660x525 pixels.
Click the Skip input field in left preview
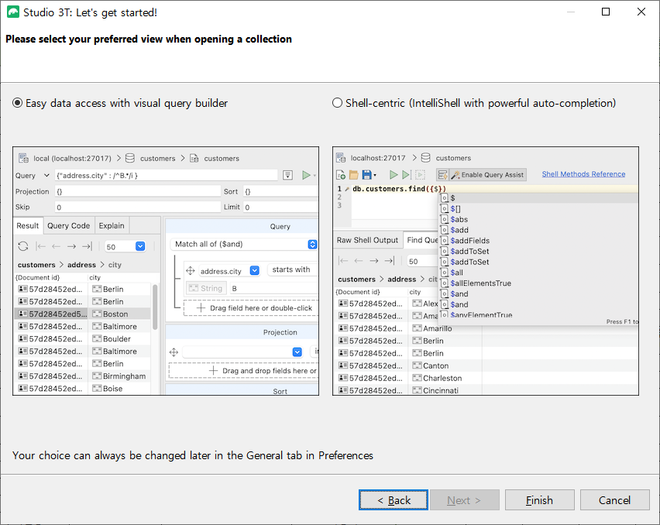(x=138, y=207)
